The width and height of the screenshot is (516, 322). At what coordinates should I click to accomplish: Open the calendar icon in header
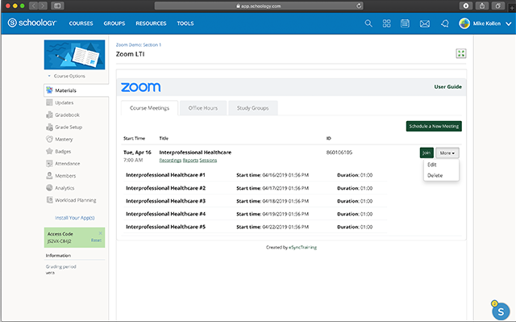pos(405,23)
